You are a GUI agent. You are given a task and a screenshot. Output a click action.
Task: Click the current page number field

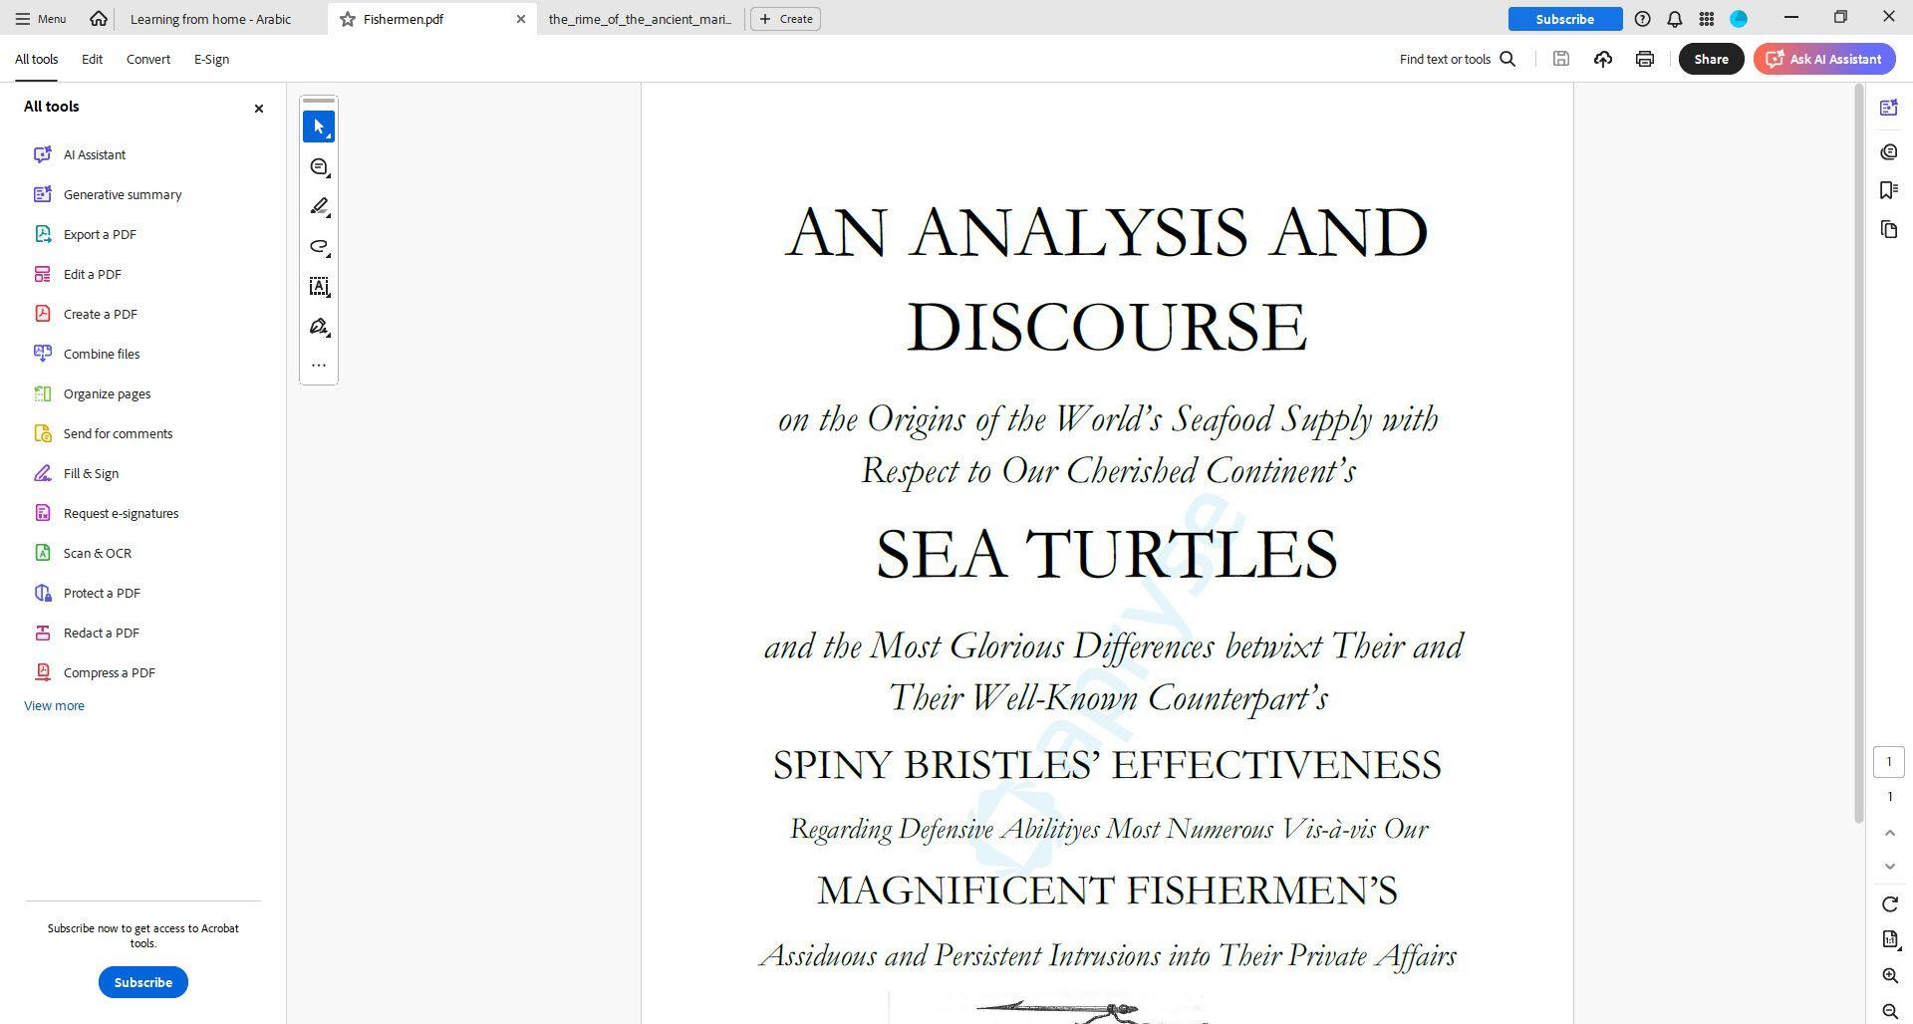click(1888, 762)
